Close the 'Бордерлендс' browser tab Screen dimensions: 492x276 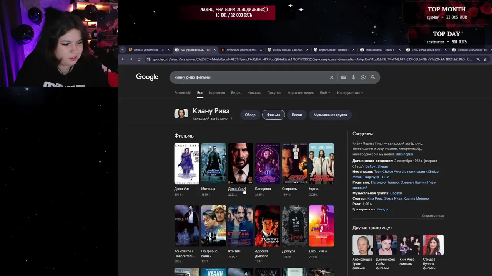pyautogui.click(x=353, y=50)
